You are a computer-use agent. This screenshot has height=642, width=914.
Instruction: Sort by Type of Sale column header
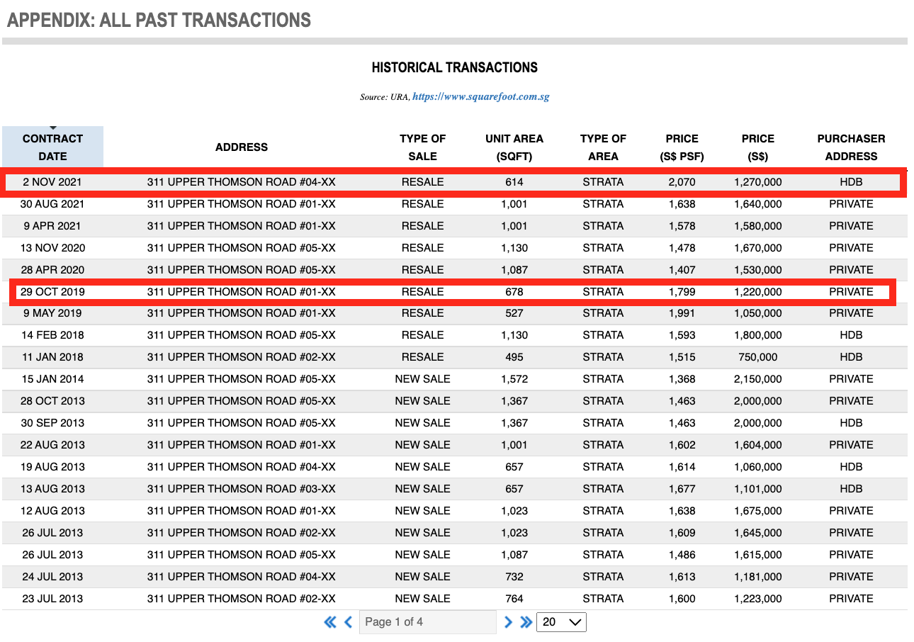click(422, 147)
